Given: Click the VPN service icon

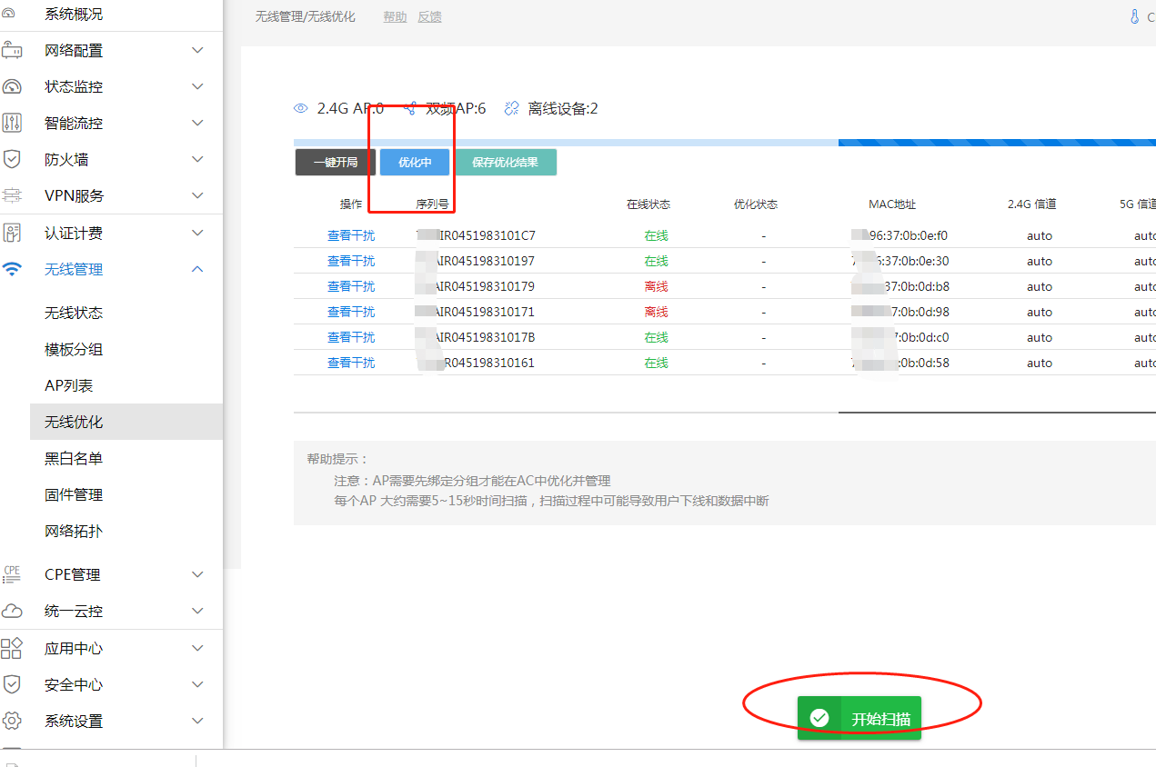Looking at the screenshot, I should pos(12,195).
